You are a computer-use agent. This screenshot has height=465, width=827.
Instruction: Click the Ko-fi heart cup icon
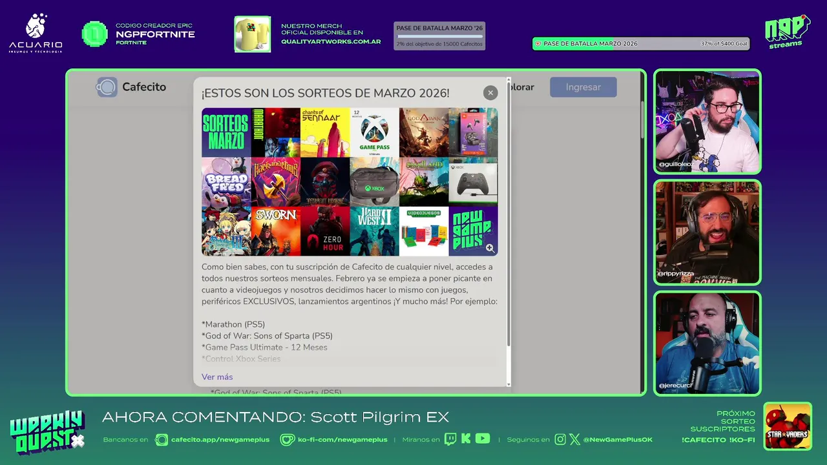pyautogui.click(x=287, y=440)
